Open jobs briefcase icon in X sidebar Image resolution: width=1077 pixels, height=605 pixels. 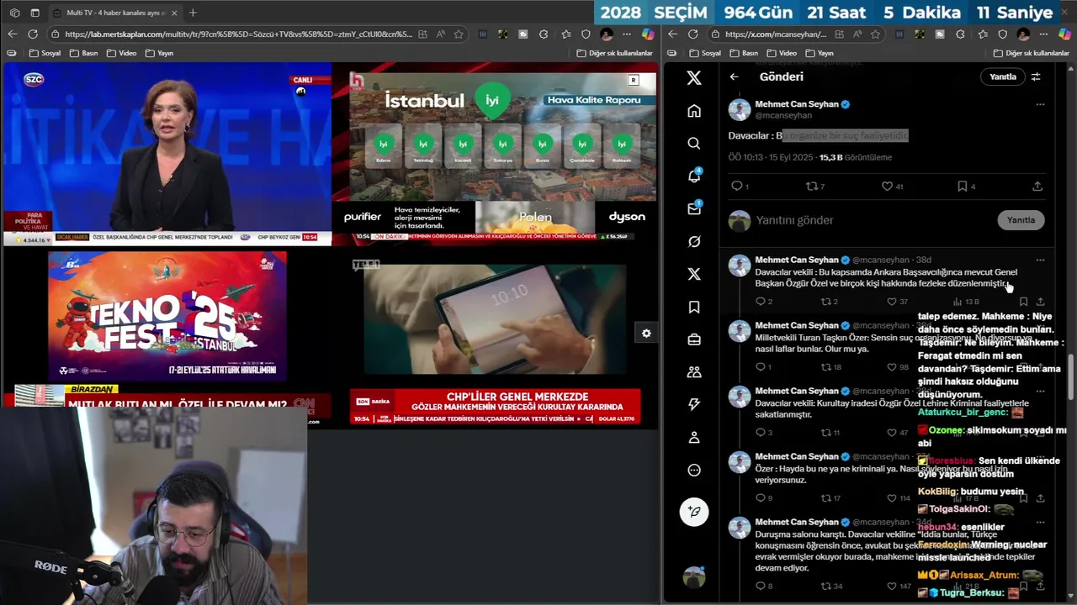coord(694,339)
